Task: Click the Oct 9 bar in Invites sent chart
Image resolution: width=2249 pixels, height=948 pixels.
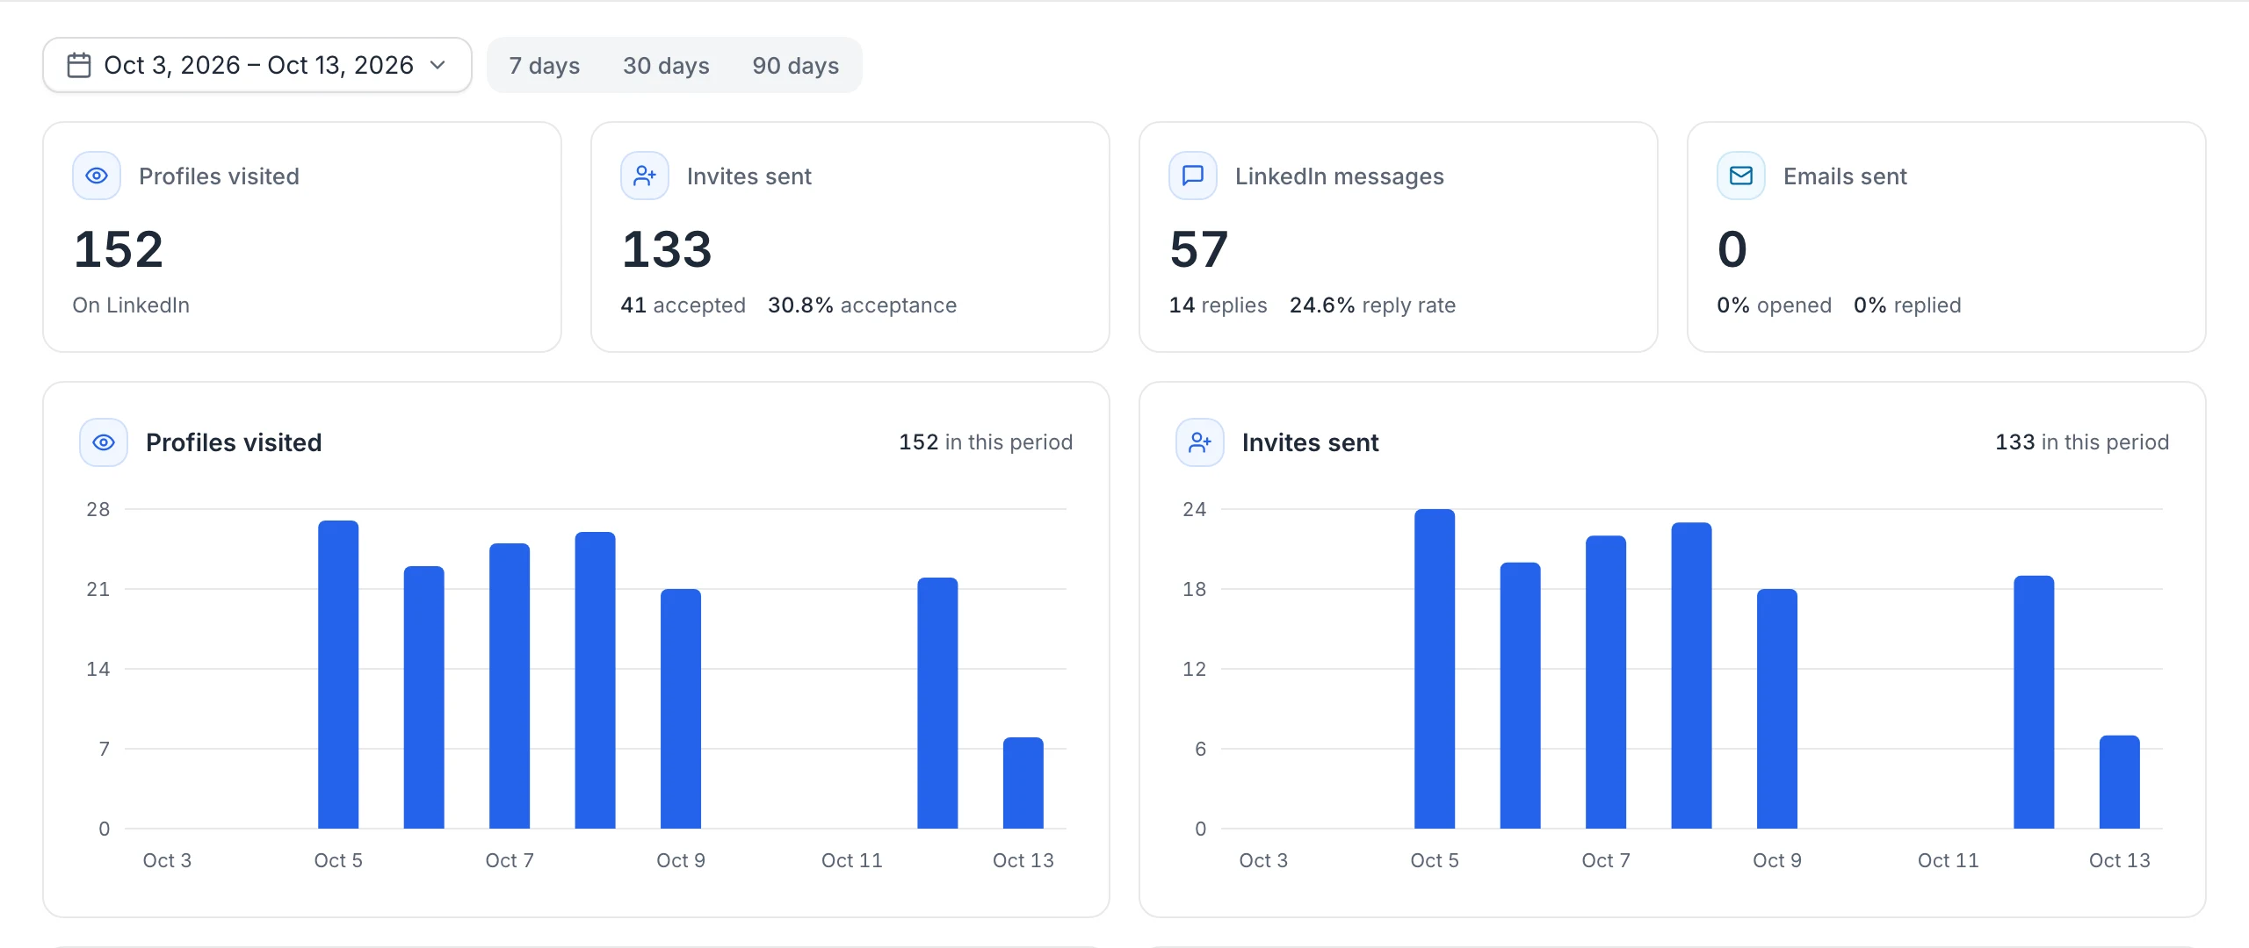Action: click(1777, 708)
